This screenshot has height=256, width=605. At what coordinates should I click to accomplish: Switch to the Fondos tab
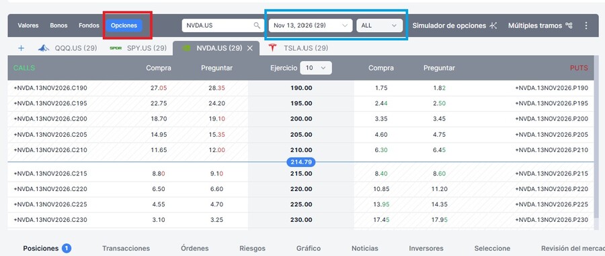pos(89,25)
